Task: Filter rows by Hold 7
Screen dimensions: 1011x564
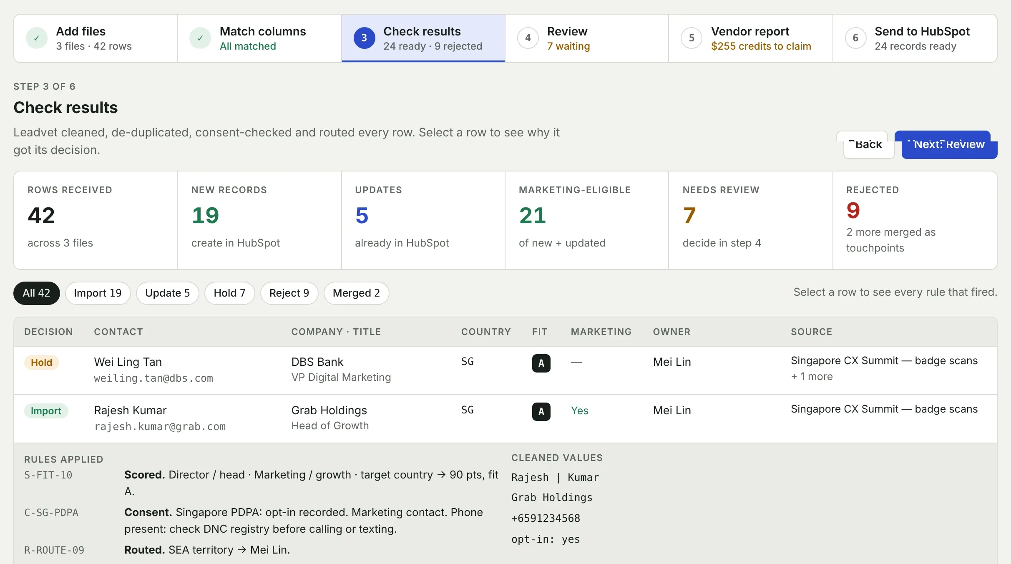Action: pos(229,293)
